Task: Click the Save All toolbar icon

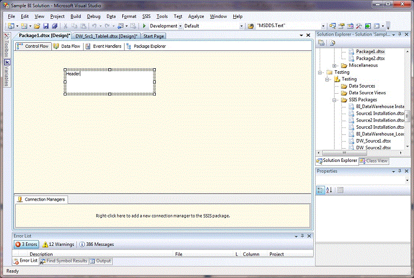Action: 53,26
